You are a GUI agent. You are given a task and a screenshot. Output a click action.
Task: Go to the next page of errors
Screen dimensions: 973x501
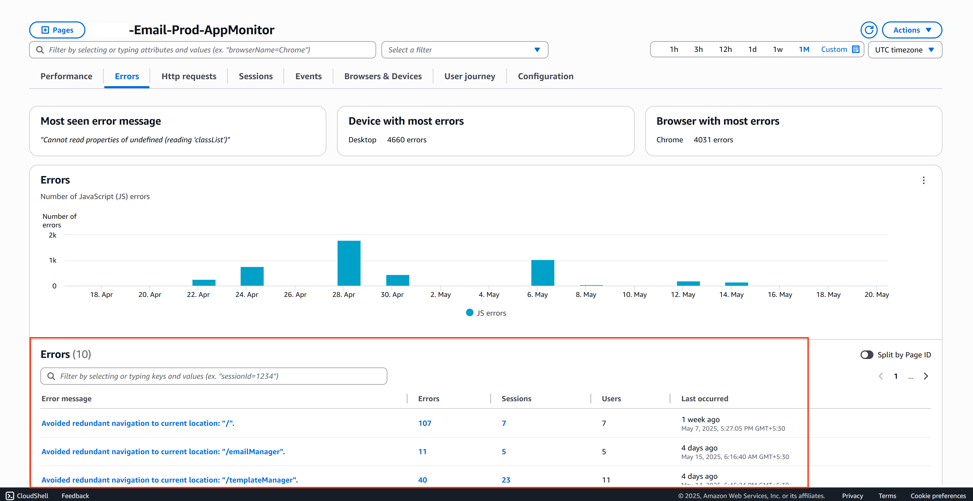tap(926, 376)
